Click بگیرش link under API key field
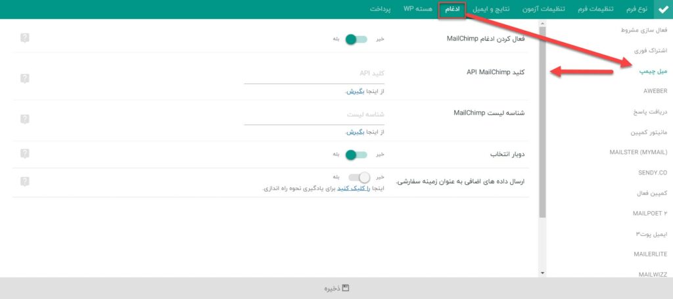Screen dimensions: 673x299 click(x=356, y=92)
